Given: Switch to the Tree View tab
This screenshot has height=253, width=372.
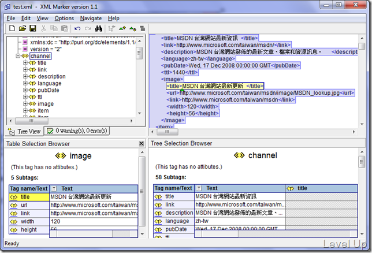Looking at the screenshot, I should point(24,131).
